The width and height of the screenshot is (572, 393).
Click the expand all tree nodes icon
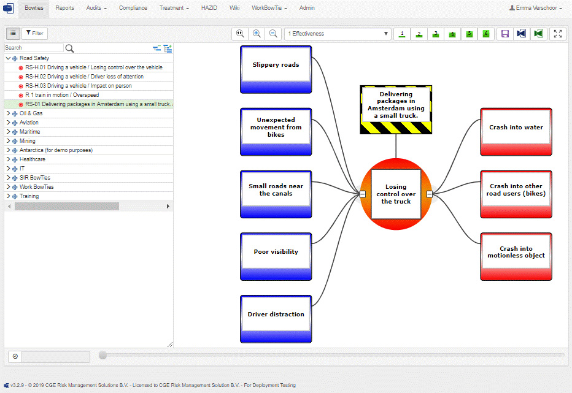(x=168, y=48)
